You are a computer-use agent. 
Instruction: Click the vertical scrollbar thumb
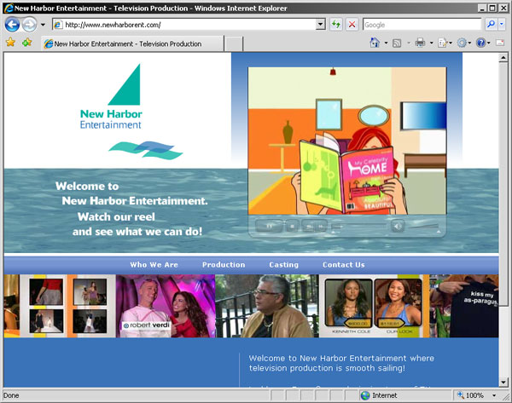click(503, 184)
